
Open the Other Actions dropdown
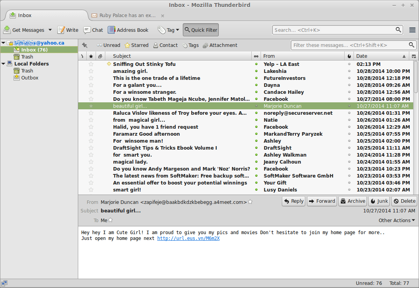(397, 220)
